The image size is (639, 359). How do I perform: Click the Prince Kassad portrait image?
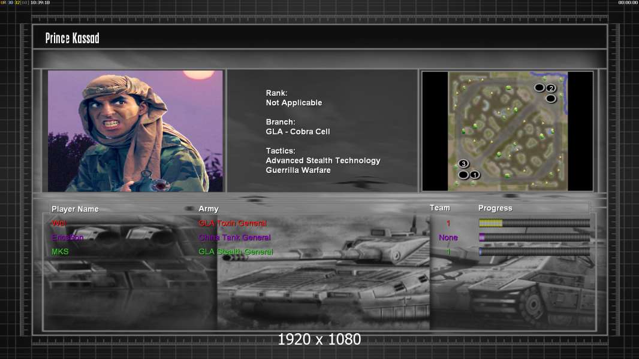pyautogui.click(x=135, y=131)
